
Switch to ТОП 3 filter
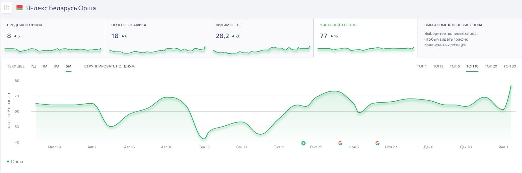(x=438, y=66)
